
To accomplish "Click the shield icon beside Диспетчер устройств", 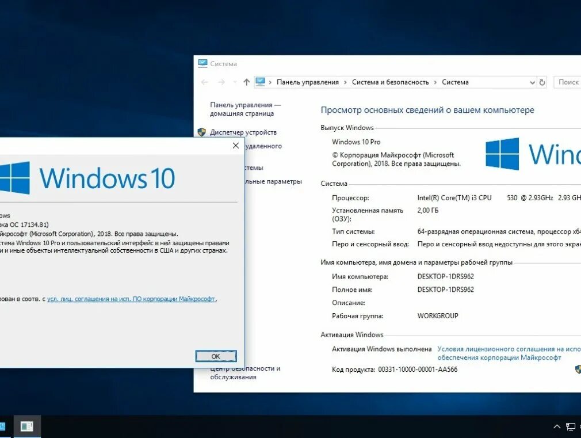I will pos(201,132).
